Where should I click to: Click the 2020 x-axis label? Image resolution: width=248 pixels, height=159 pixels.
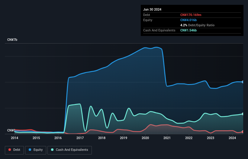145,138
